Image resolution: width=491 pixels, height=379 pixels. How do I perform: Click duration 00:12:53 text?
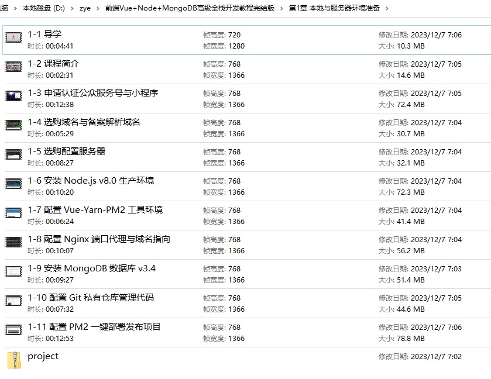point(60,339)
